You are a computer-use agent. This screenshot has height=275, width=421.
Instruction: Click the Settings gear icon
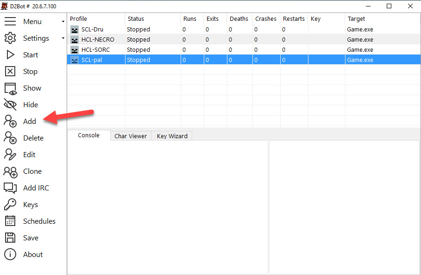[10, 38]
